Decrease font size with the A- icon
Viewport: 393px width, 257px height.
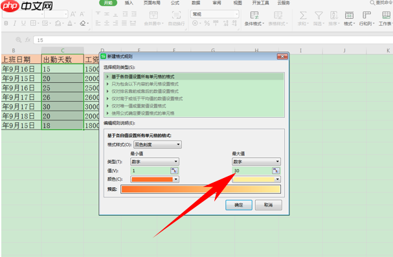point(82,14)
